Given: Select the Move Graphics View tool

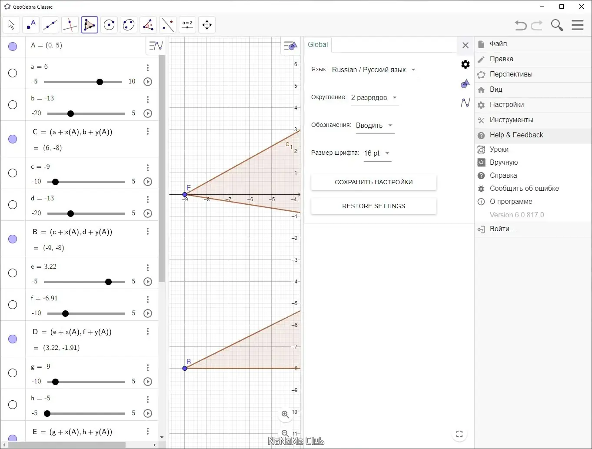Looking at the screenshot, I should tap(207, 25).
